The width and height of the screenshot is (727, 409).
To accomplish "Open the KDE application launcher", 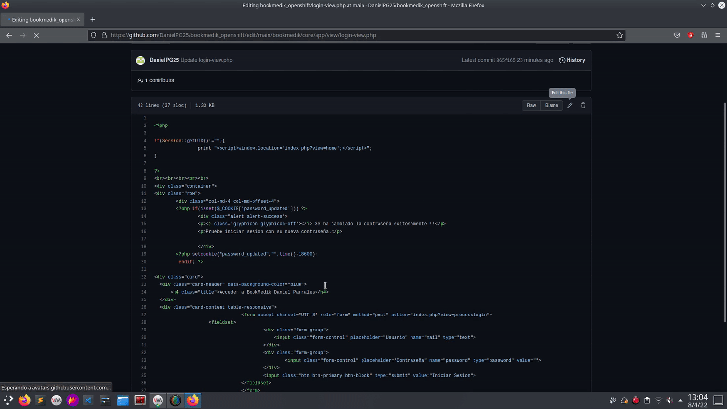I will (8, 400).
